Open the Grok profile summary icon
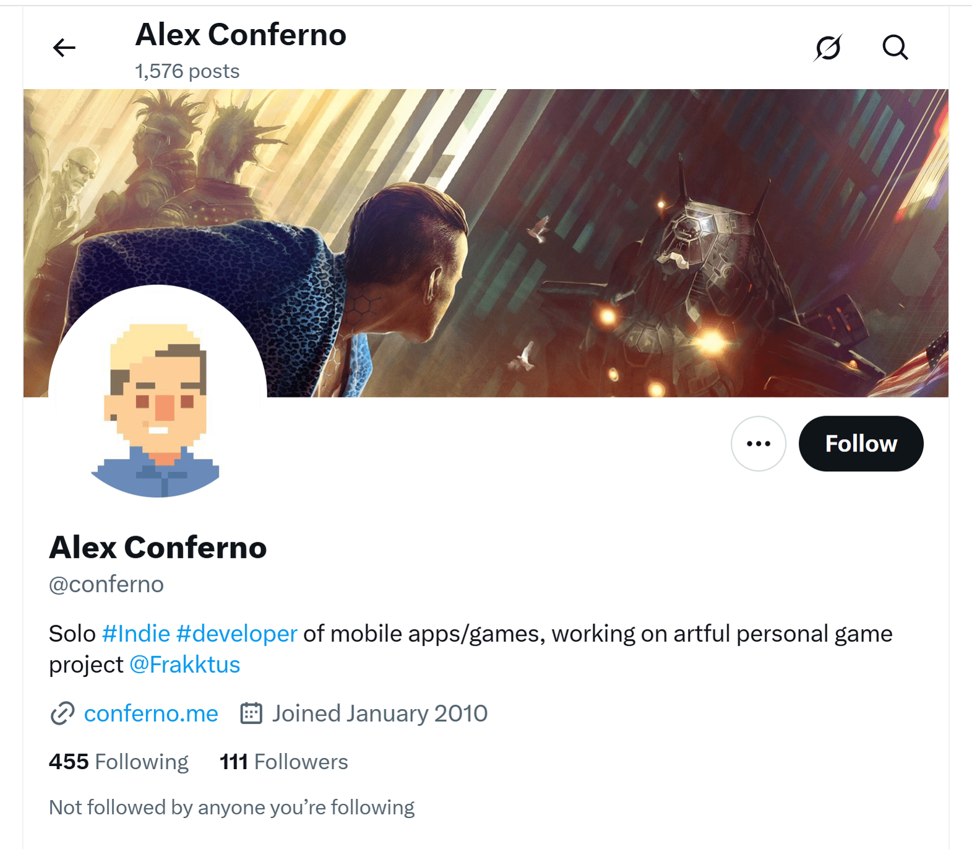The width and height of the screenshot is (972, 849). coord(828,48)
